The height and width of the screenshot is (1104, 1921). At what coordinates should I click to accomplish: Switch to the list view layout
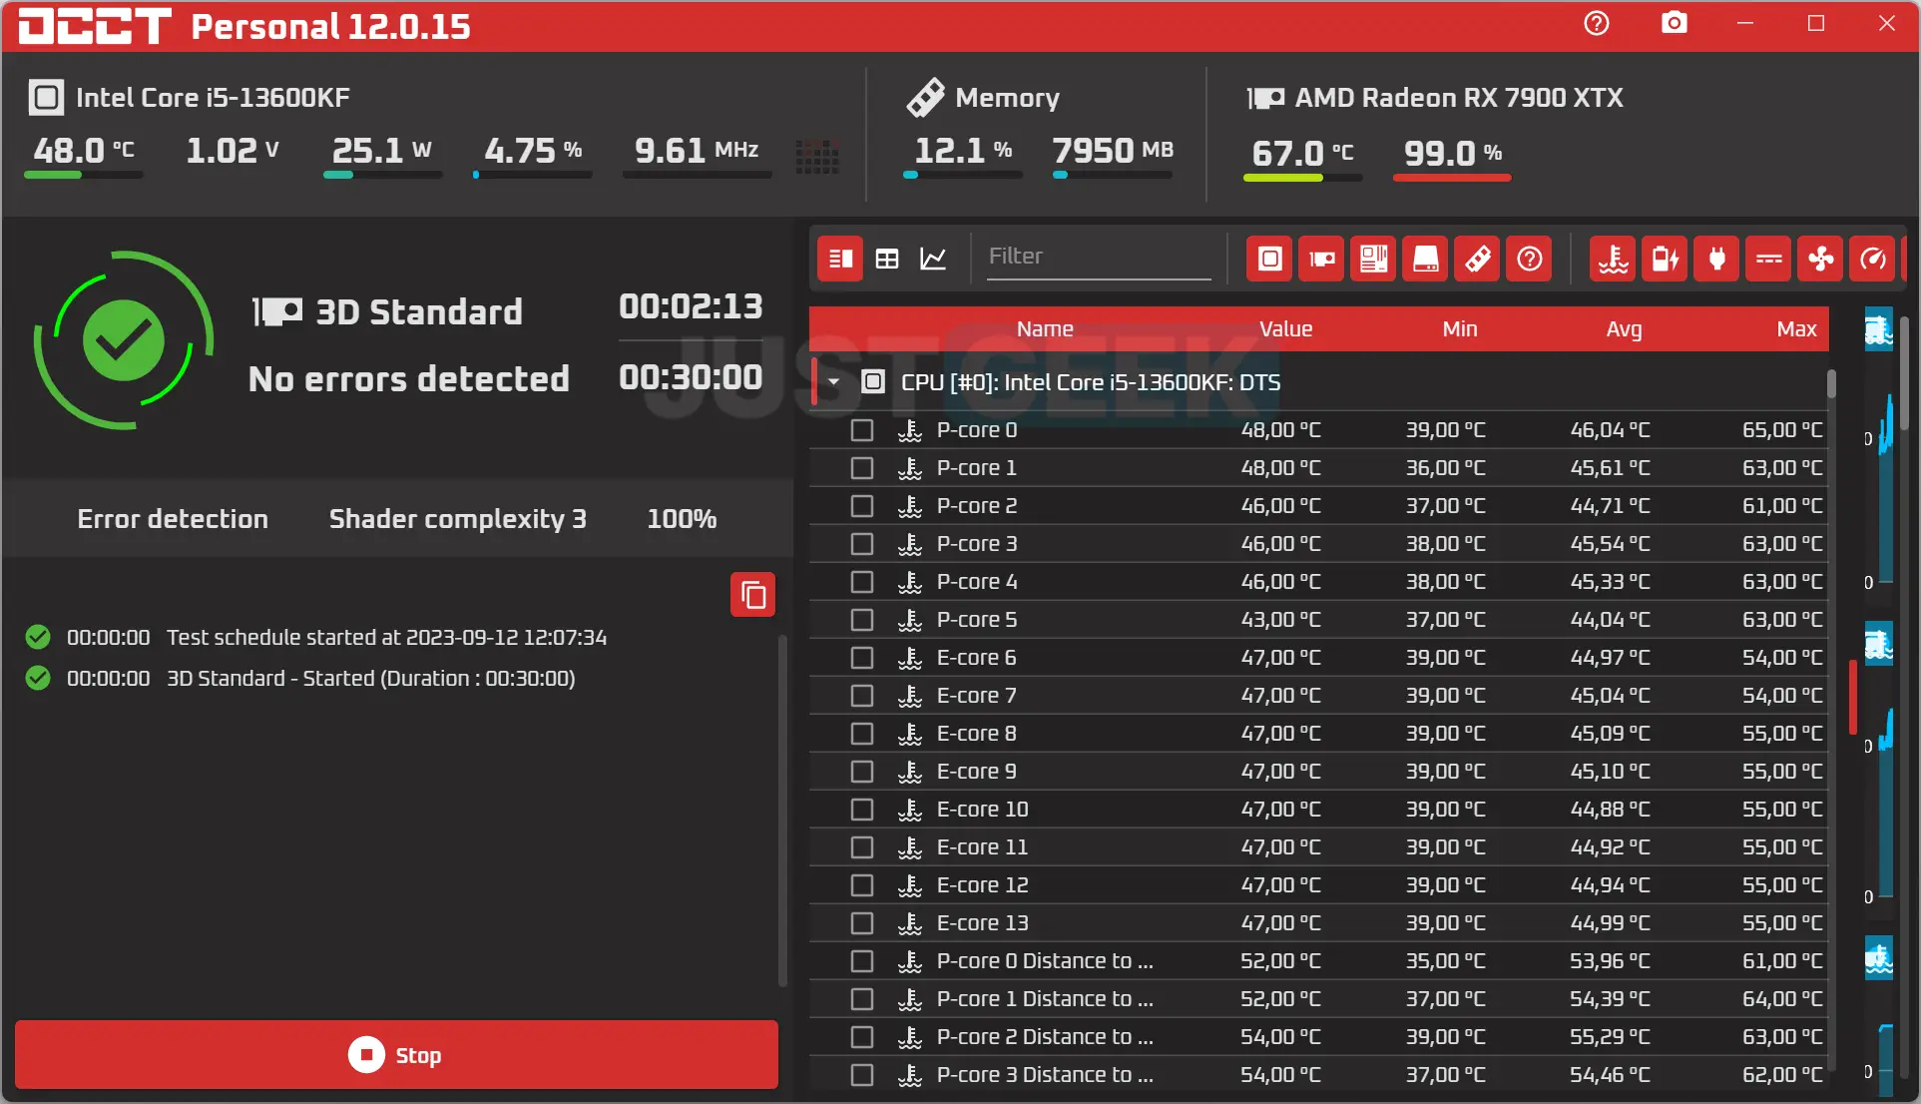point(840,260)
